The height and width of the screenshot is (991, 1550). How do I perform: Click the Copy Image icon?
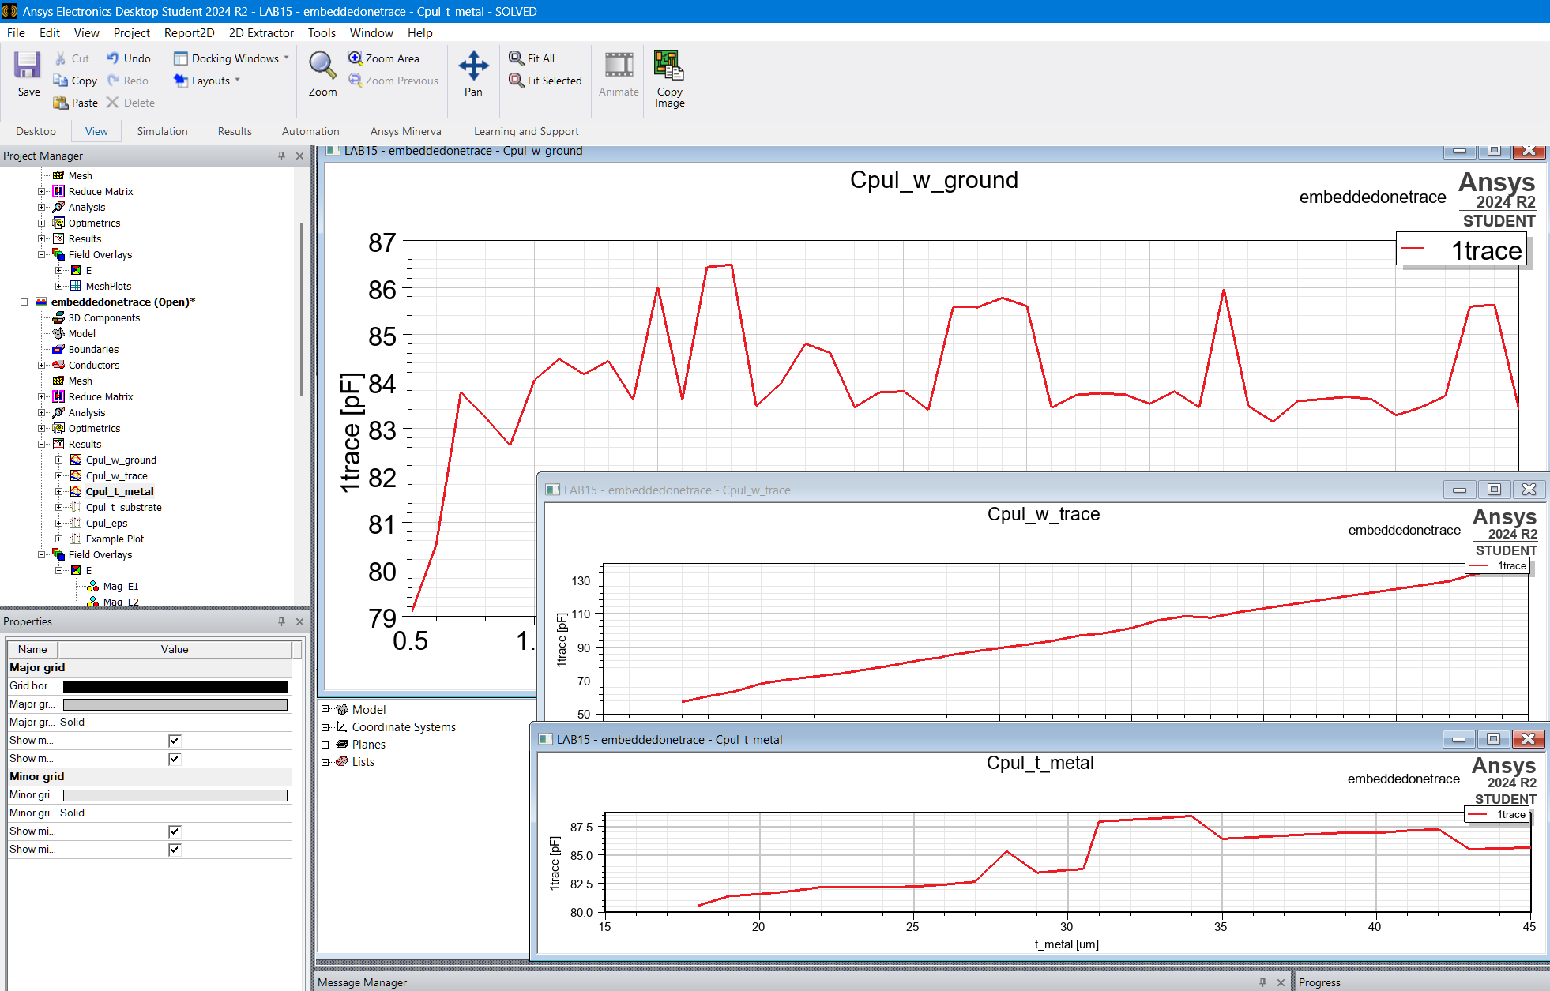[669, 67]
